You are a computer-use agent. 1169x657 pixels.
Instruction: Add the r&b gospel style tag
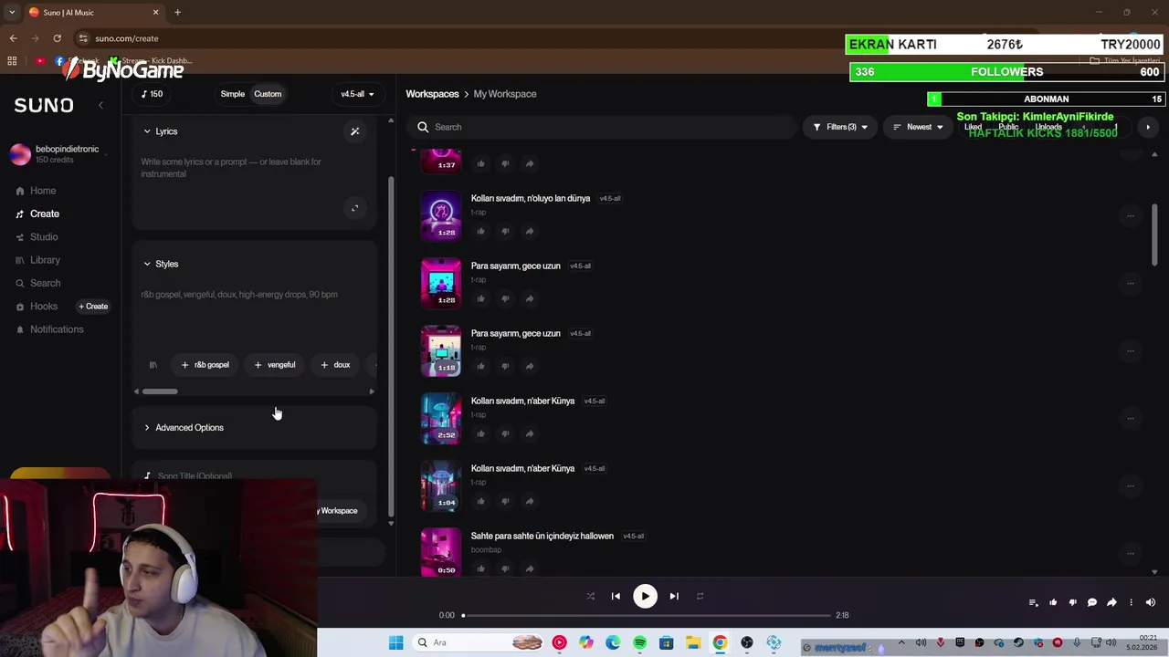click(205, 365)
